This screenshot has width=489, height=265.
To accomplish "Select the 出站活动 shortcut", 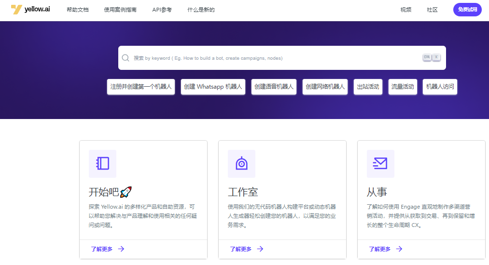I will (x=368, y=87).
